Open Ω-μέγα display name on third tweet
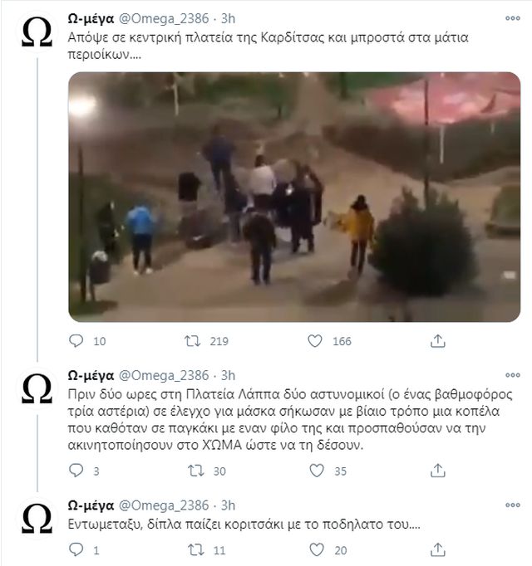The width and height of the screenshot is (532, 566). (91, 505)
